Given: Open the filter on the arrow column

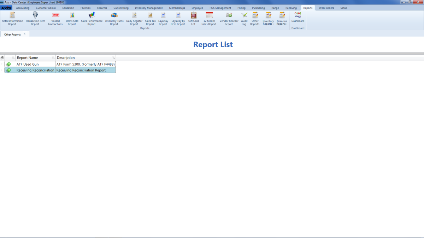Looking at the screenshot, I should [x=13, y=58].
